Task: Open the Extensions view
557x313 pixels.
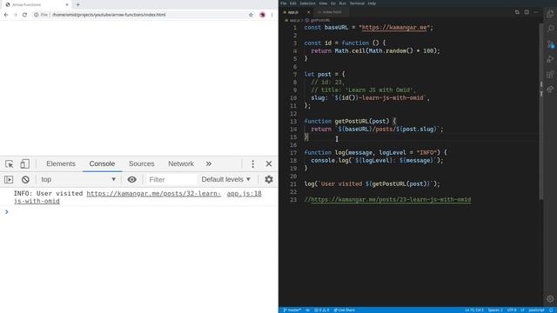Action: click(x=550, y=74)
